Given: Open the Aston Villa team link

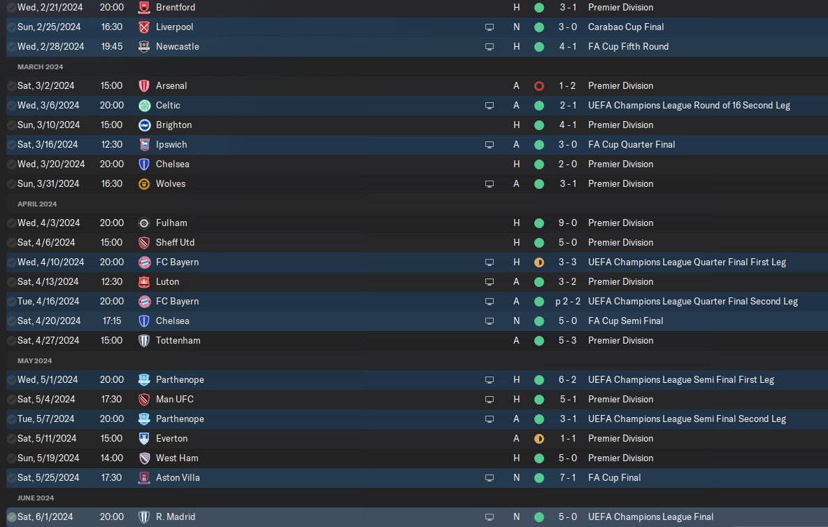Looking at the screenshot, I should (178, 478).
